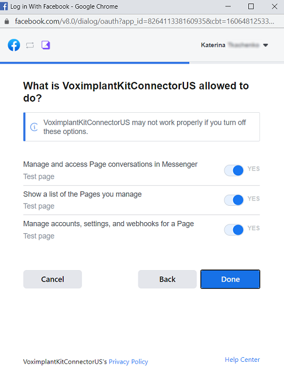284x370 pixels.
Task: Go Back to the previous step
Action: click(x=167, y=279)
